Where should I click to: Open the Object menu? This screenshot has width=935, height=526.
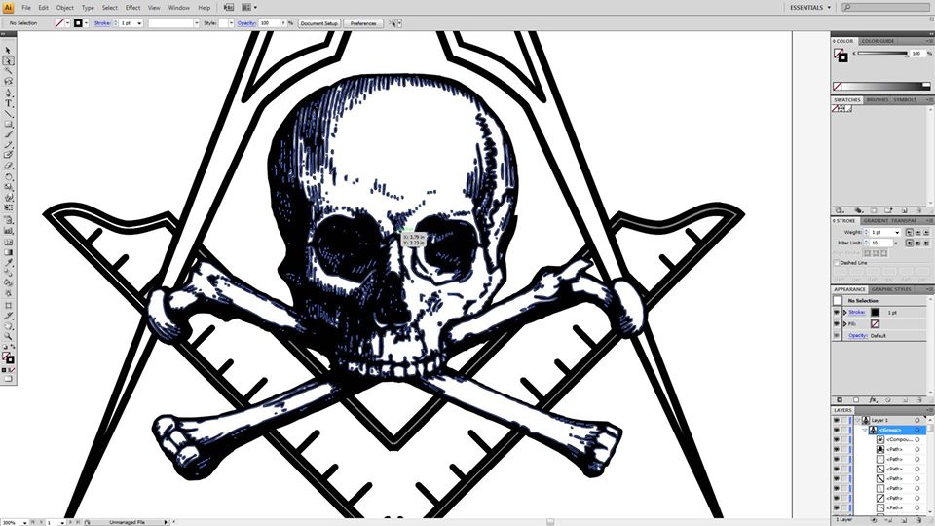click(65, 8)
